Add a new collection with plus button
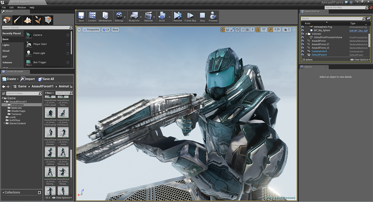Image resolution: width=373 pixels, height=202 pixels. [x=39, y=193]
